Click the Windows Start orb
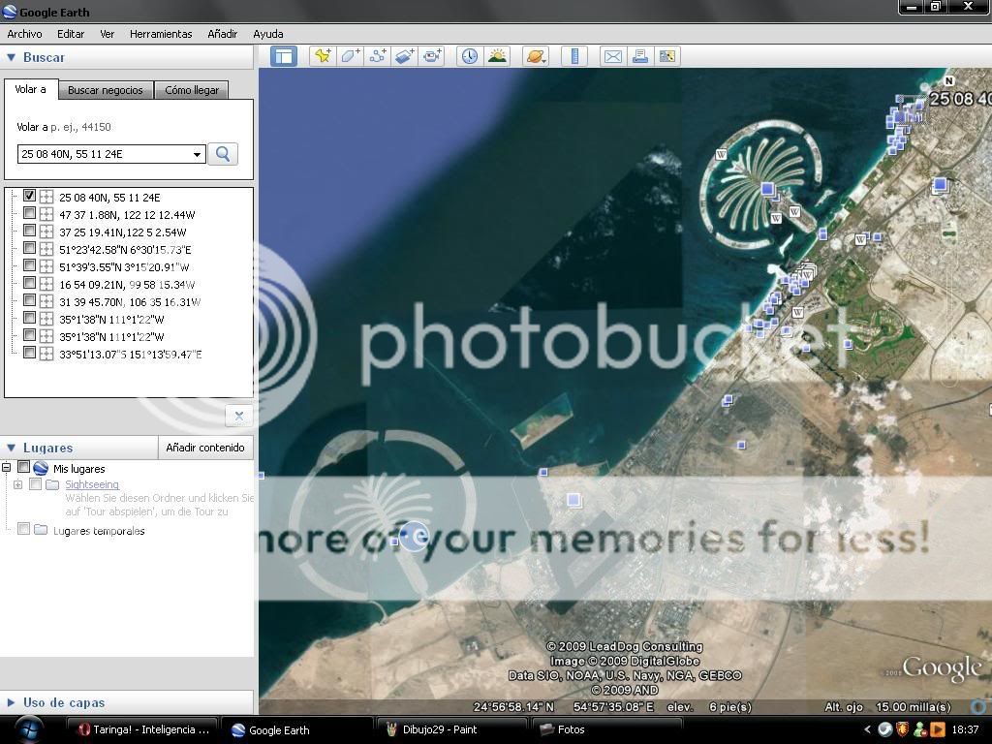The width and height of the screenshot is (992, 744). click(28, 729)
